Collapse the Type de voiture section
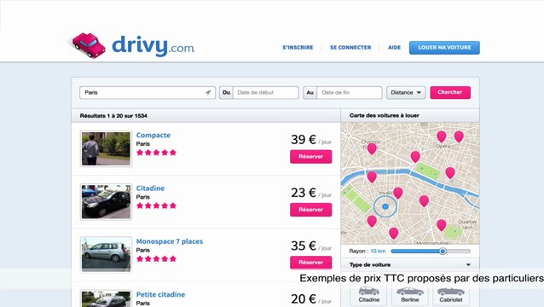 [x=468, y=264]
